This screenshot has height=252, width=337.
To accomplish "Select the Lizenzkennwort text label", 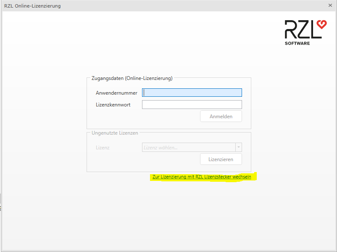I will 114,104.
